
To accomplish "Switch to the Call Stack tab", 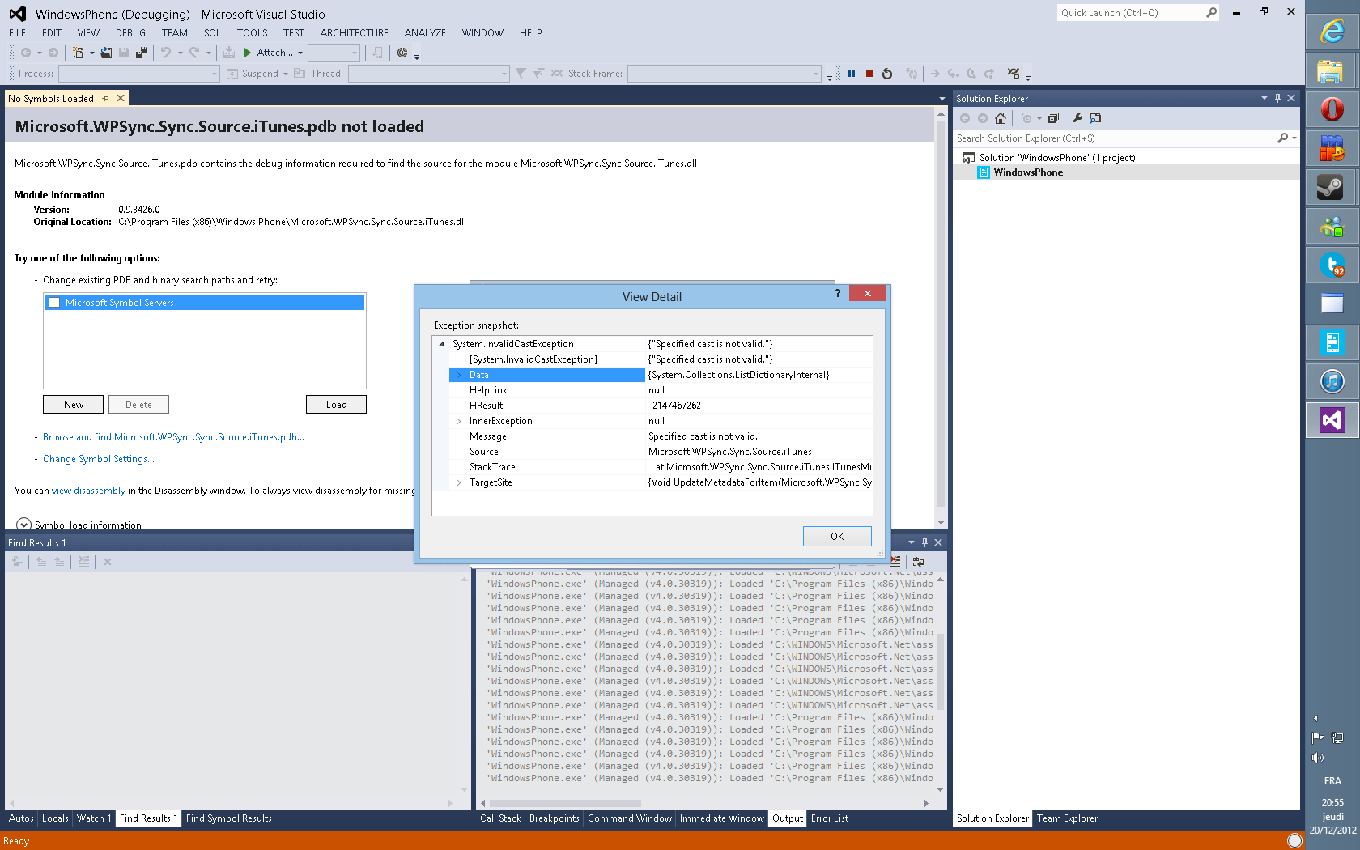I will coord(500,818).
